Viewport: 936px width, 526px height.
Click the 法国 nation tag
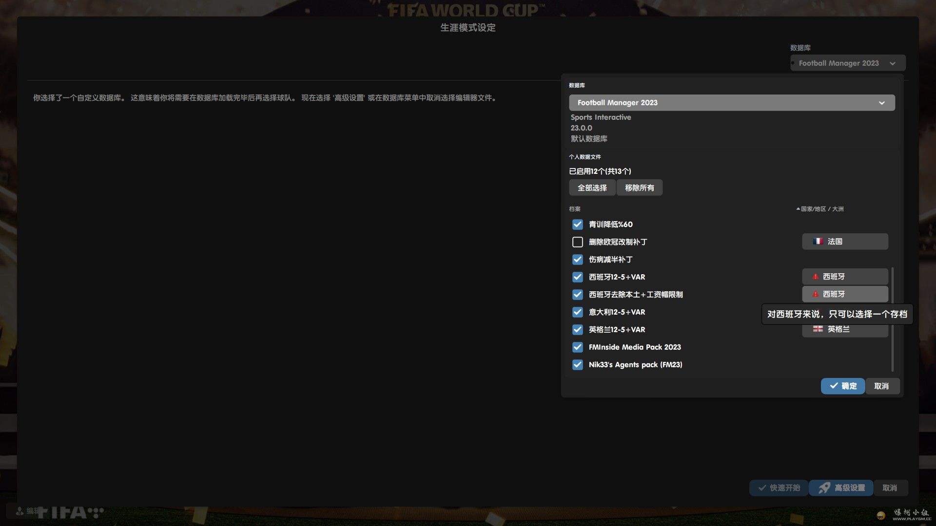[x=845, y=242]
